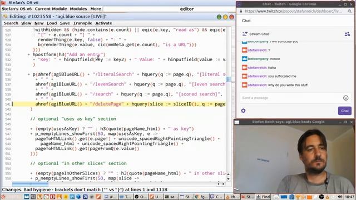Viewport: 356px width, 200px height.
Task: Open the Modules top menu
Action: tap(78, 9)
